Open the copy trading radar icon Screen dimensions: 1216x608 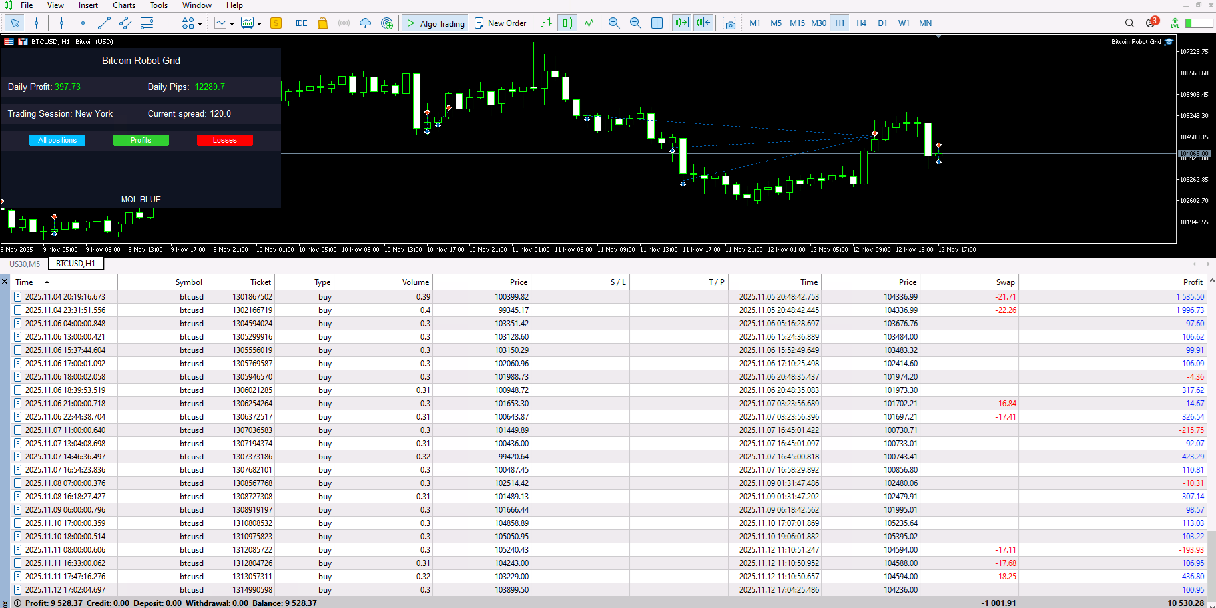[387, 23]
